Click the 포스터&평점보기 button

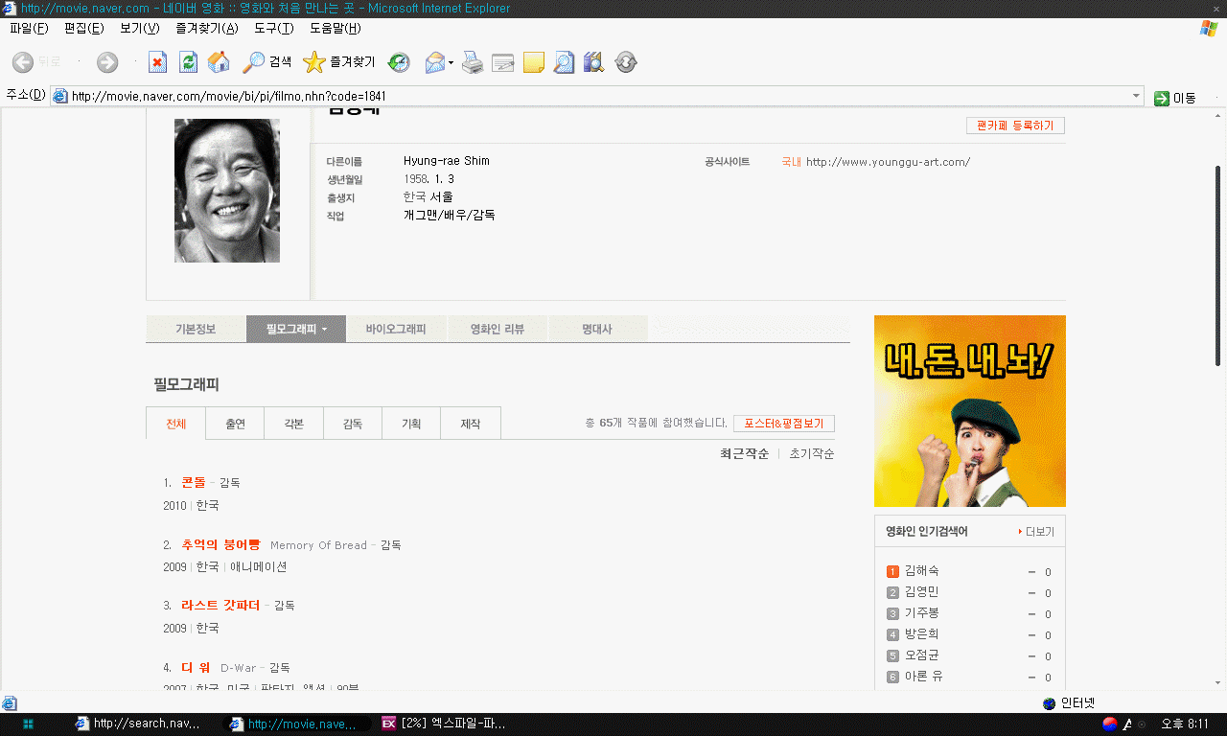coord(783,424)
